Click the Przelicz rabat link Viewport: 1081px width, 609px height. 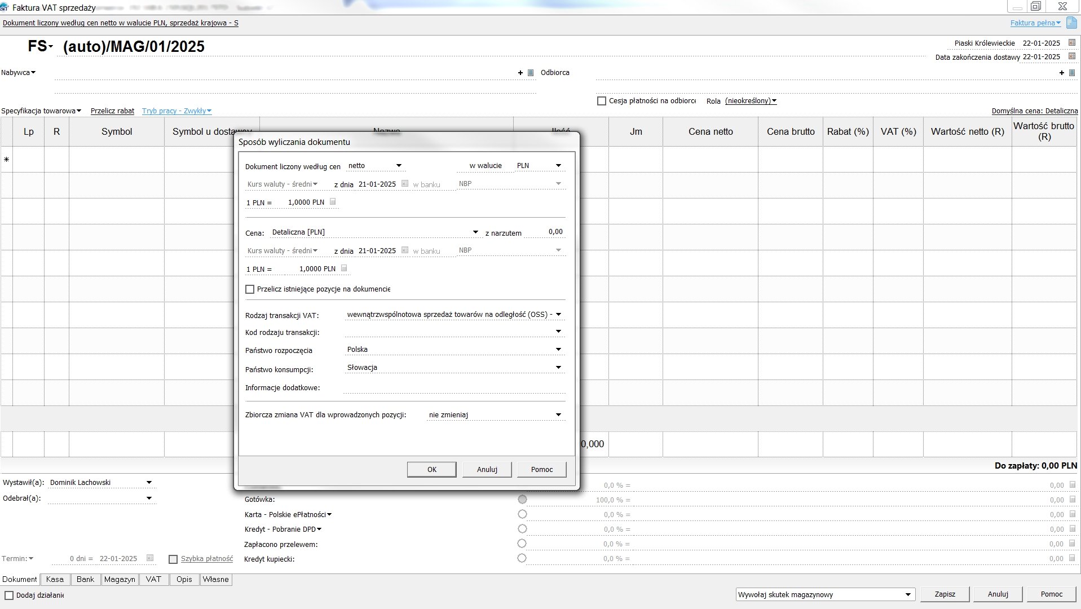(112, 111)
